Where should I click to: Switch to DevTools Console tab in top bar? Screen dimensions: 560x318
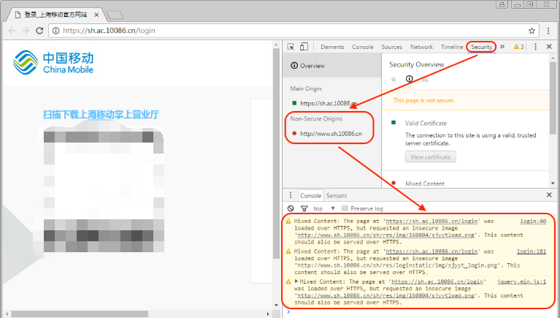pyautogui.click(x=362, y=47)
